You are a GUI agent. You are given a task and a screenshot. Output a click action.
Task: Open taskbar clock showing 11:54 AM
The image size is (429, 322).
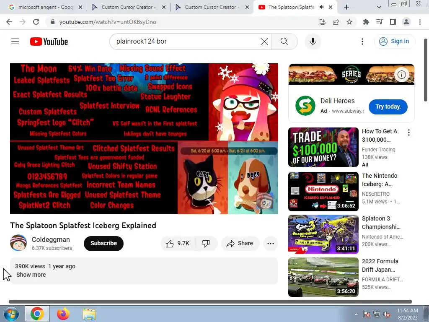pyautogui.click(x=408, y=314)
